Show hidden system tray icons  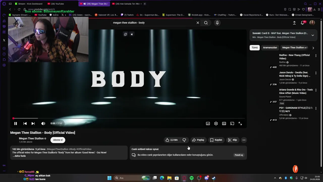click(x=275, y=178)
